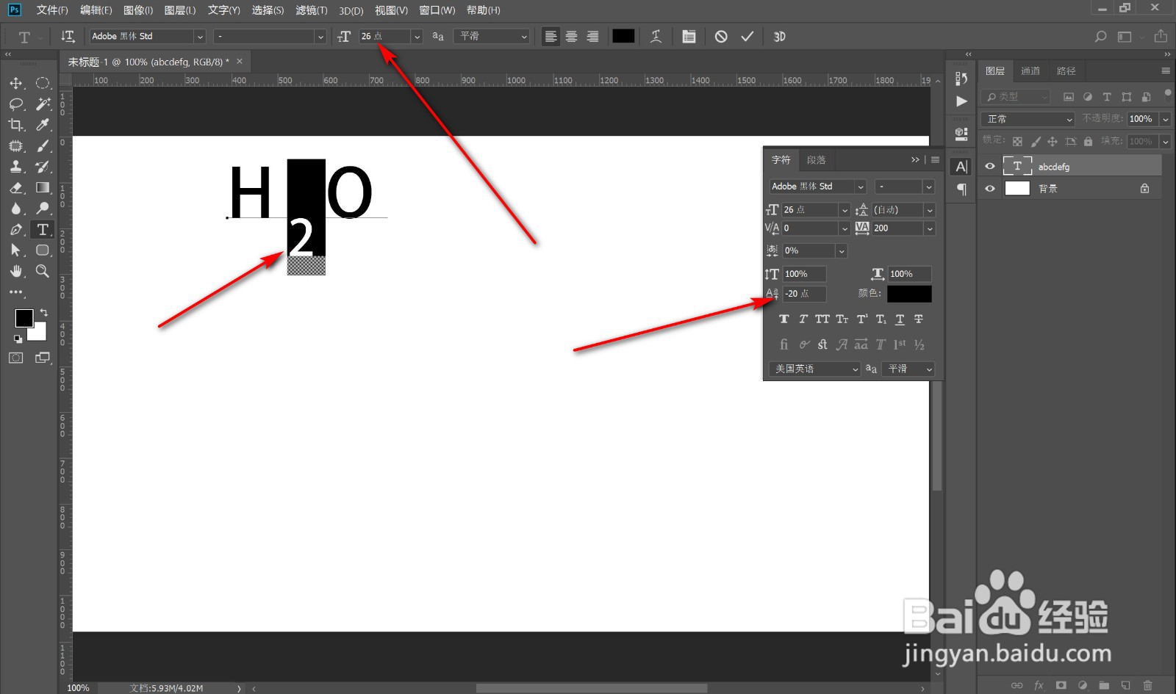Swap foreground and background colors
1176x694 pixels.
click(44, 313)
